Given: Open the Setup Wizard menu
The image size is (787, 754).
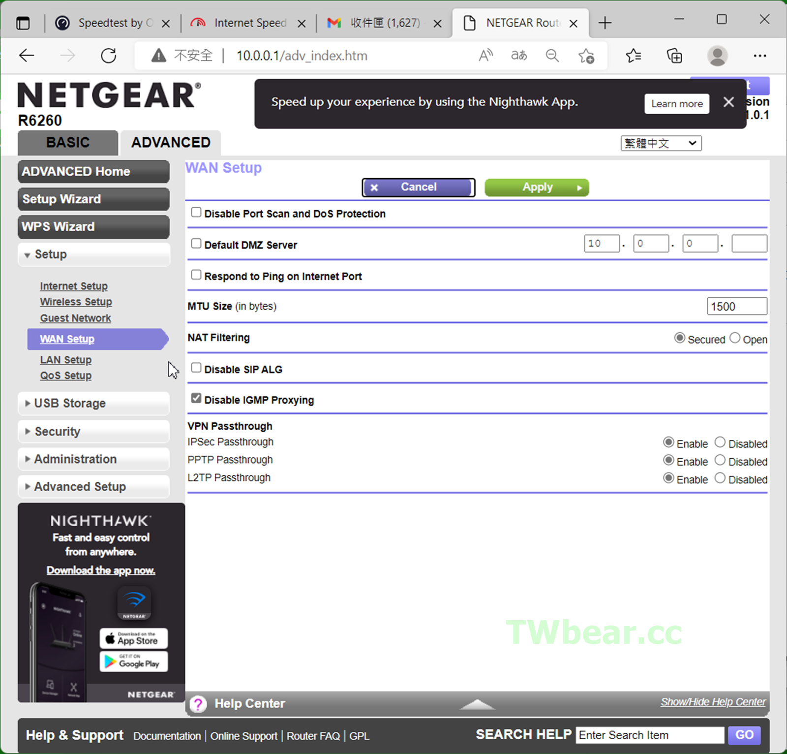Looking at the screenshot, I should coord(93,199).
